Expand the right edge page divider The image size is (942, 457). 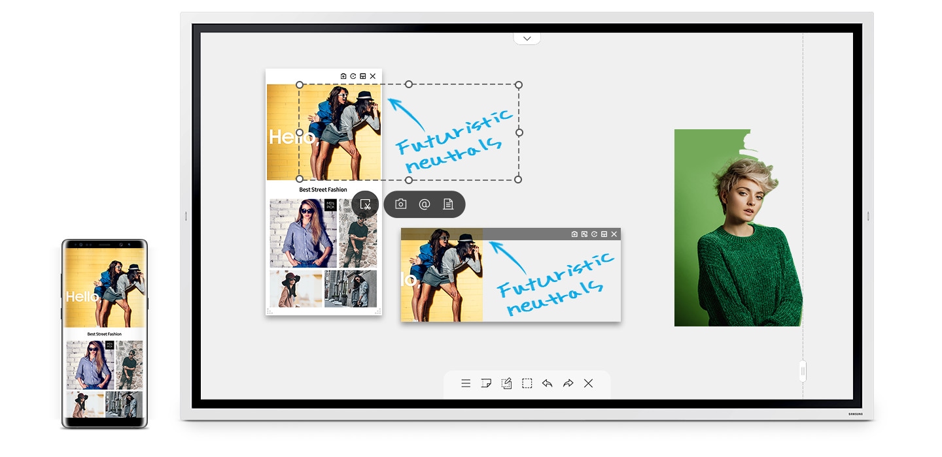802,371
